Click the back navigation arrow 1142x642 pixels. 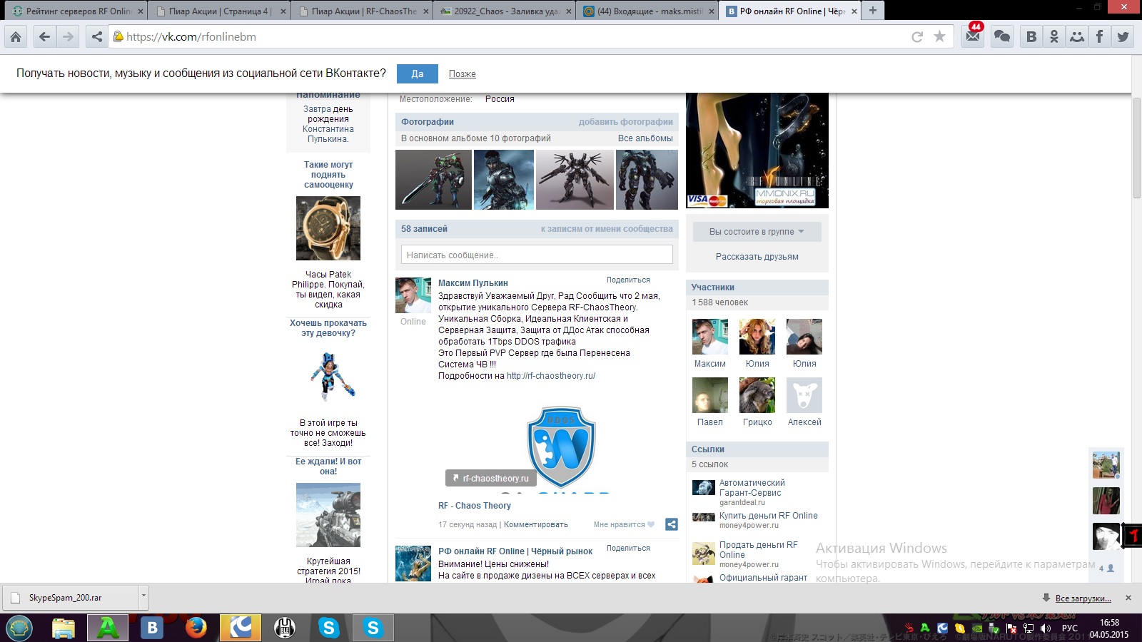point(44,36)
